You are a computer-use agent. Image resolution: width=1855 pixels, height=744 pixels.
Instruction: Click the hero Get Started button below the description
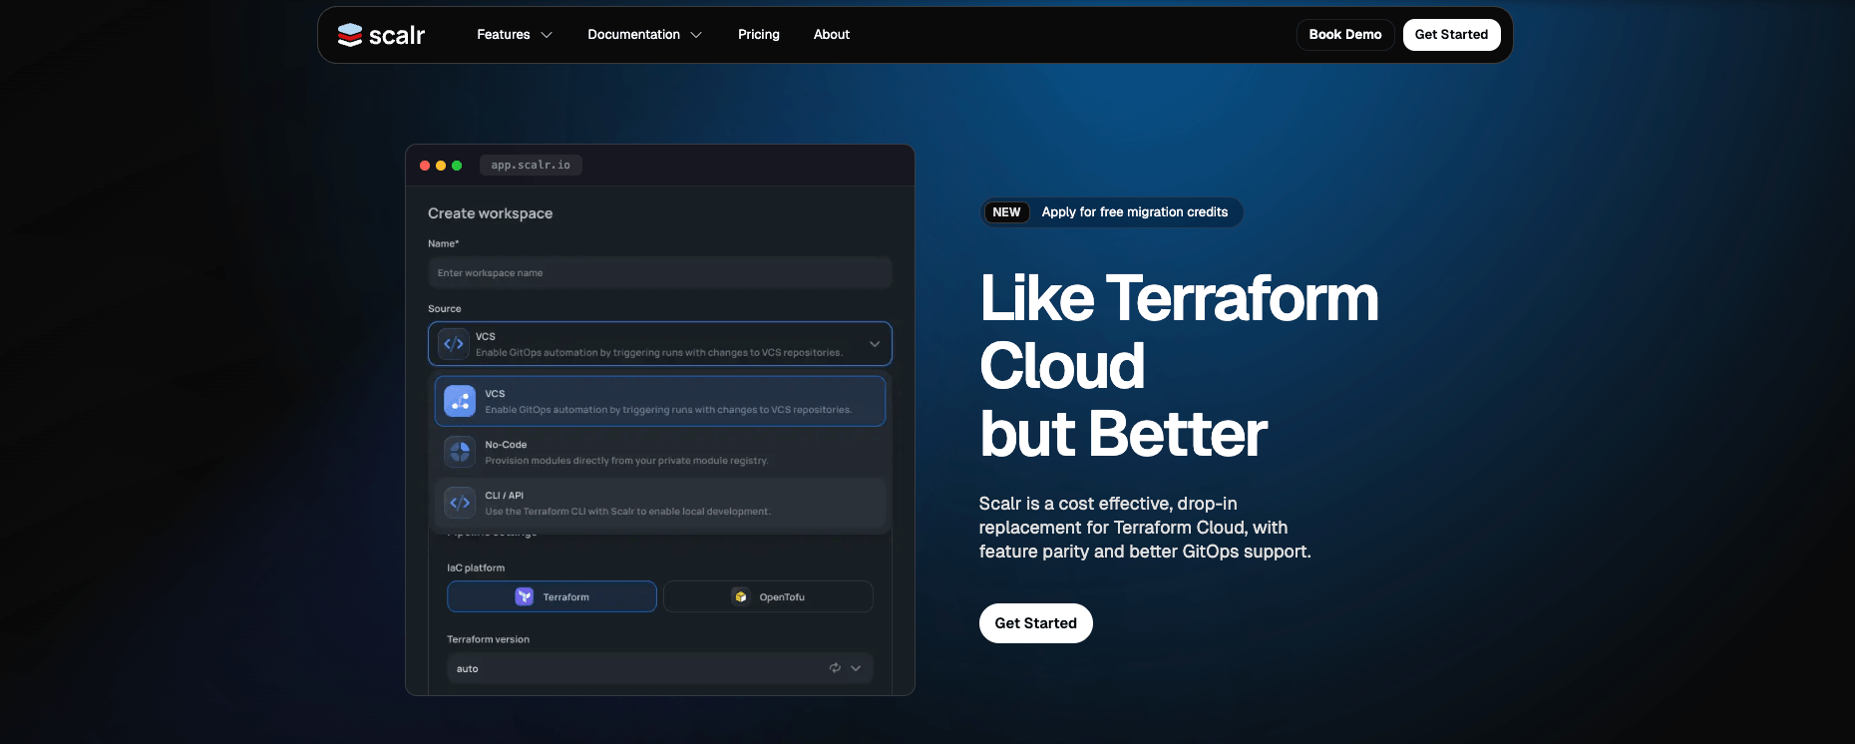point(1036,623)
